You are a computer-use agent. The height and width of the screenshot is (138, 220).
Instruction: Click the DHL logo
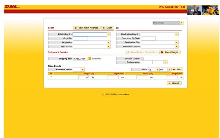click(x=12, y=7)
